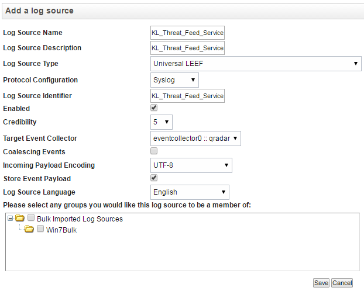Select the Win7Bulk tree item label
Screen dimensions: 364x291
point(61,230)
